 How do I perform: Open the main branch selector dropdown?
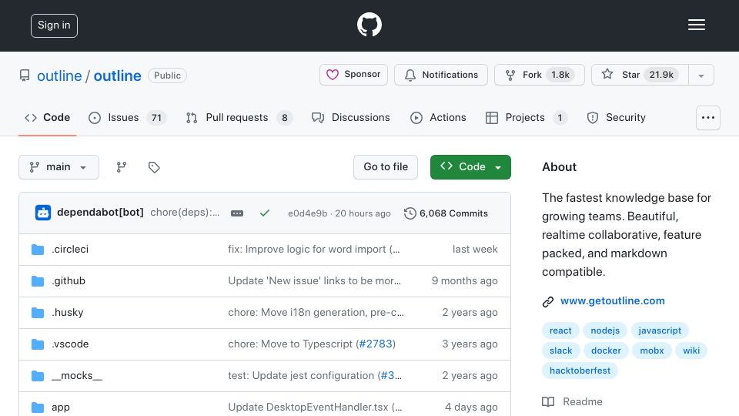click(x=59, y=167)
